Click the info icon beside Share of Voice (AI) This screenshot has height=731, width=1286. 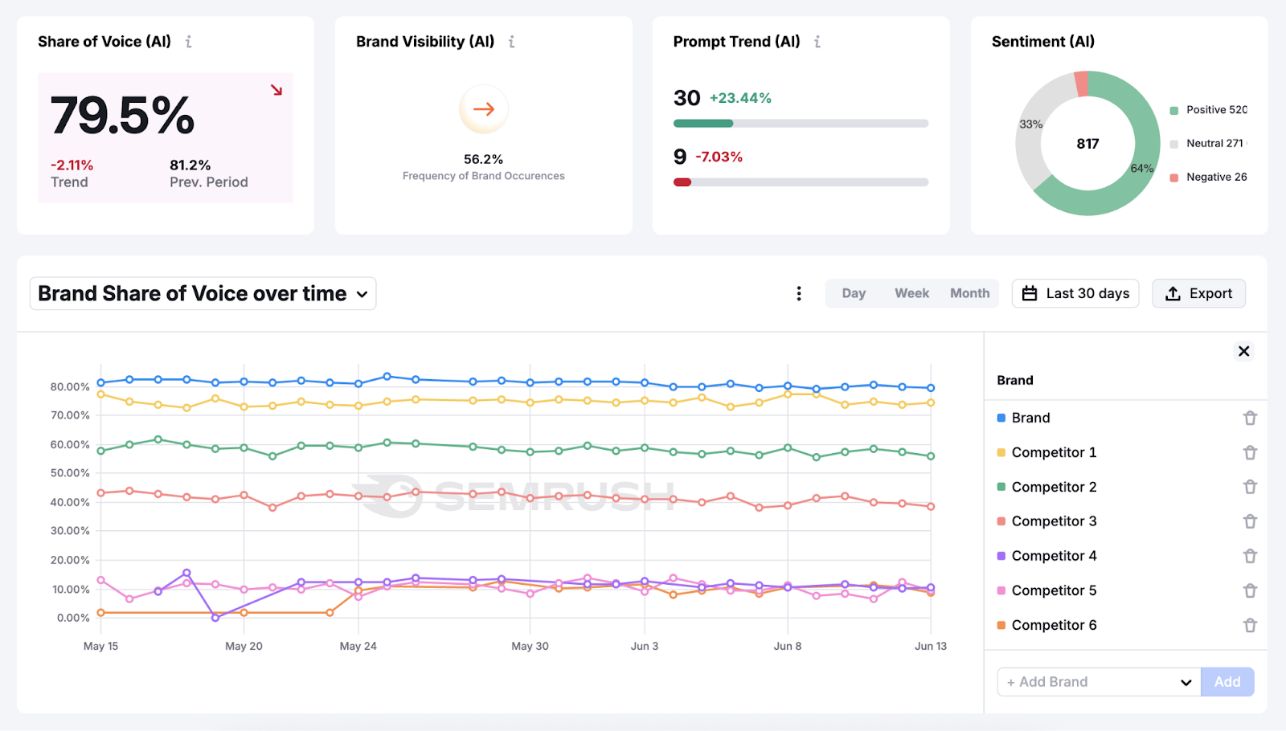pos(188,42)
